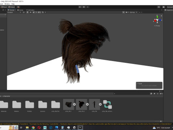Screen dimensions: 173x130
Task: Click the Persp projection label under gizmo
Action: (157, 26)
